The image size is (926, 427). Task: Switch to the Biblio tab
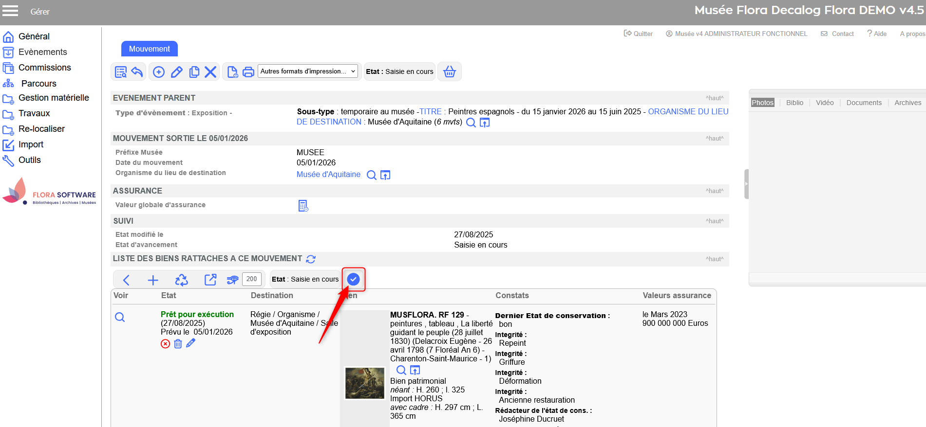[x=794, y=103]
